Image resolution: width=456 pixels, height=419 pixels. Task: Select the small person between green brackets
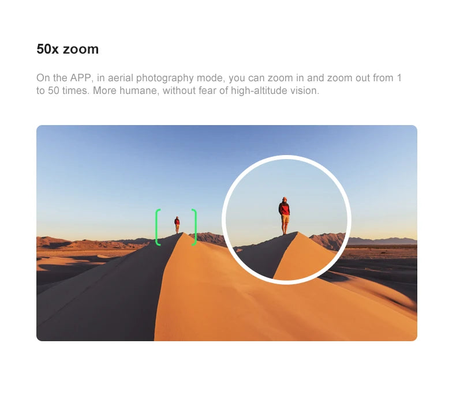177,225
